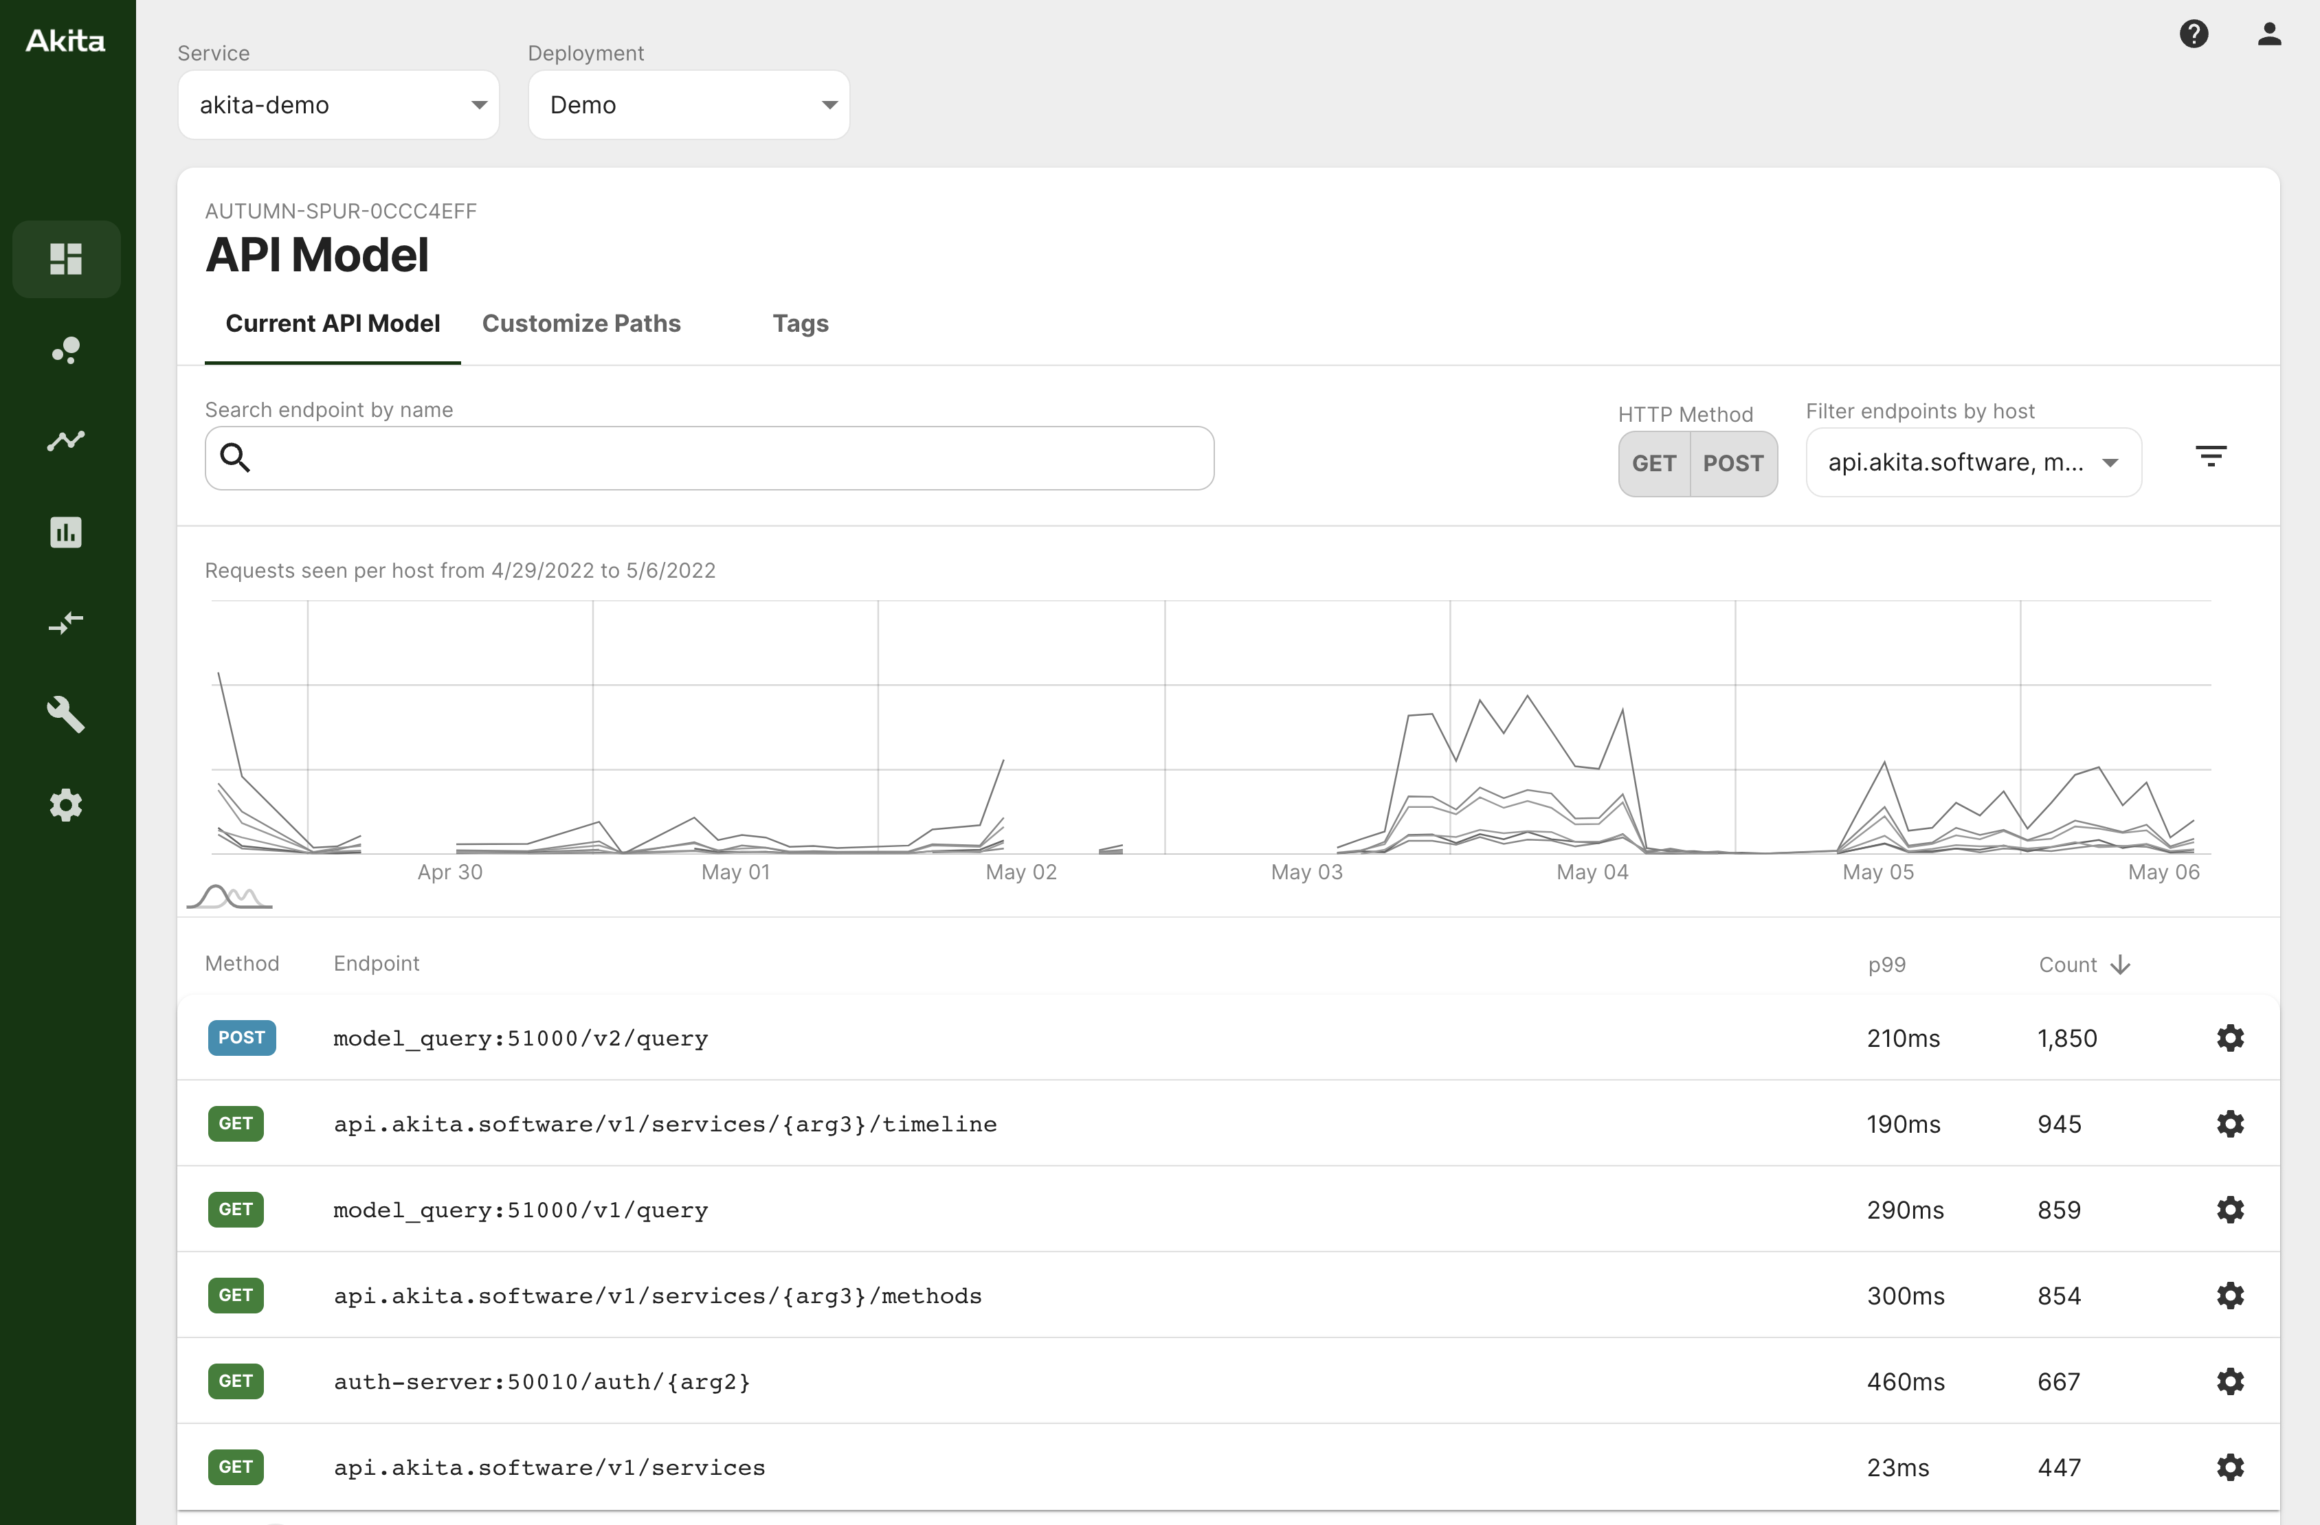This screenshot has width=2320, height=1525.
Task: Open endpoint api.akita.software/v1/services/{arg3}/timeline
Action: 665,1125
